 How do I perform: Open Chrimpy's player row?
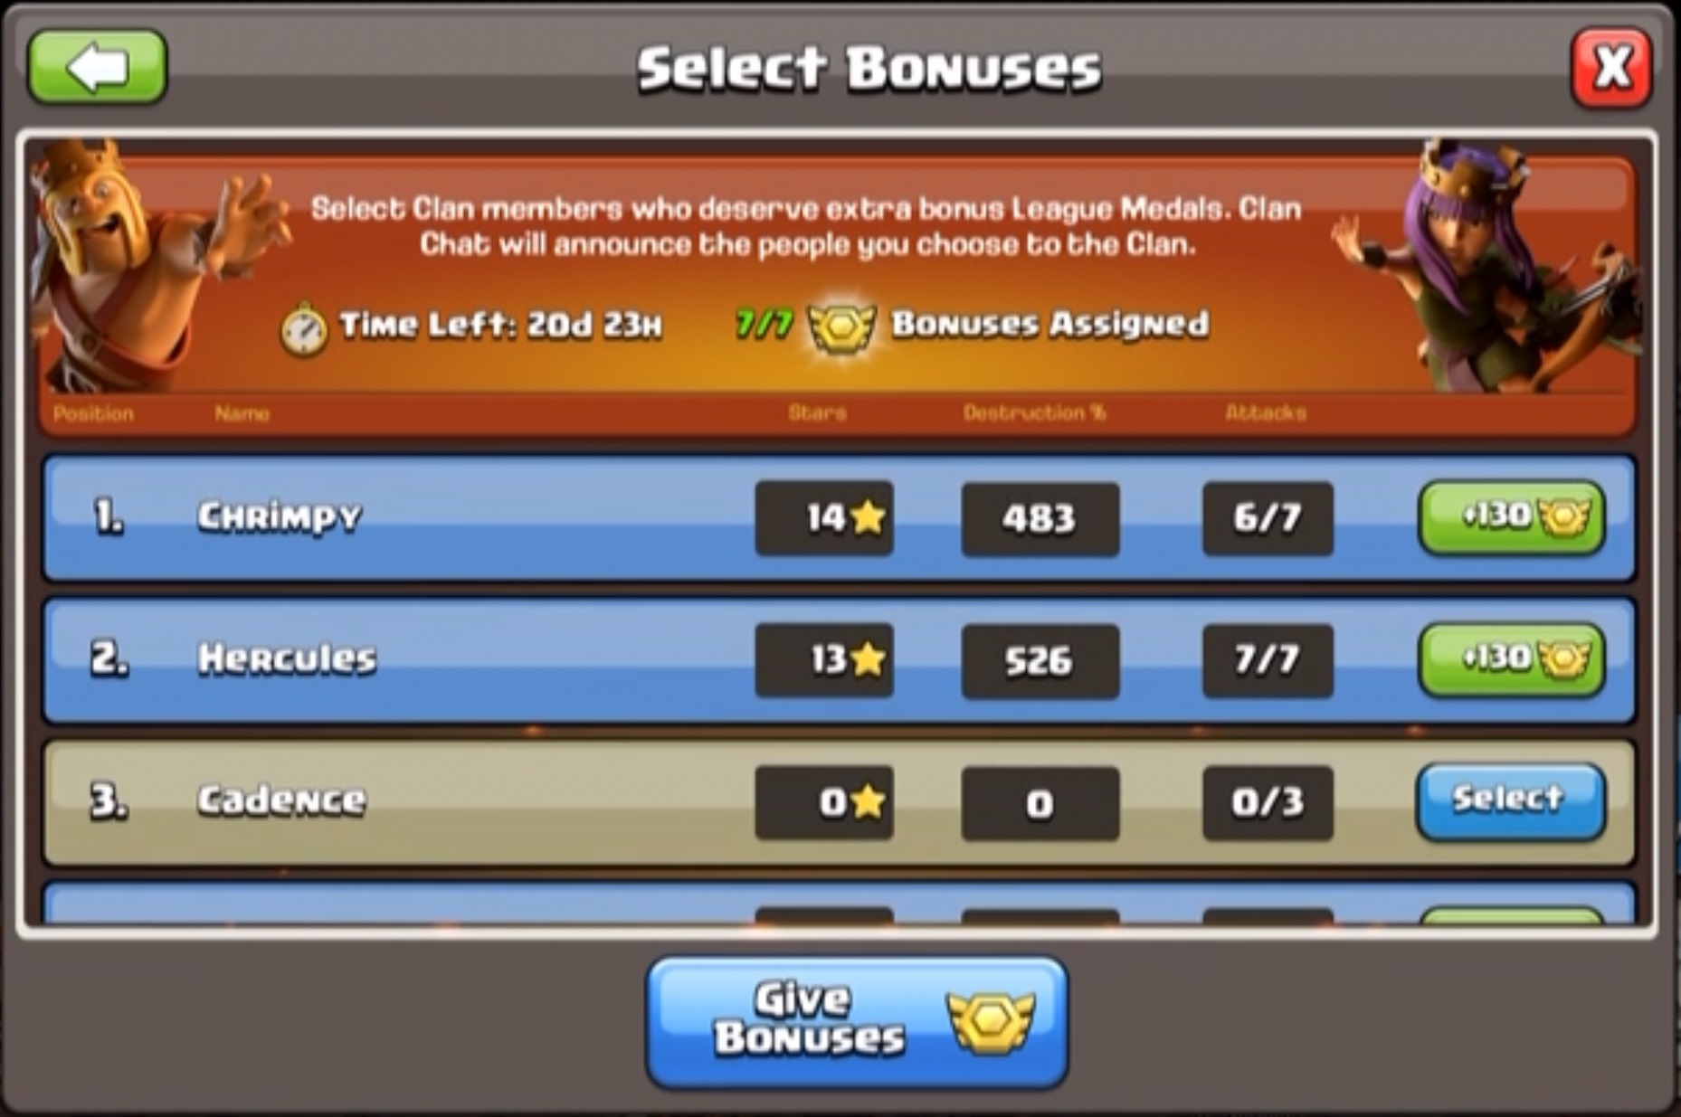click(x=839, y=518)
